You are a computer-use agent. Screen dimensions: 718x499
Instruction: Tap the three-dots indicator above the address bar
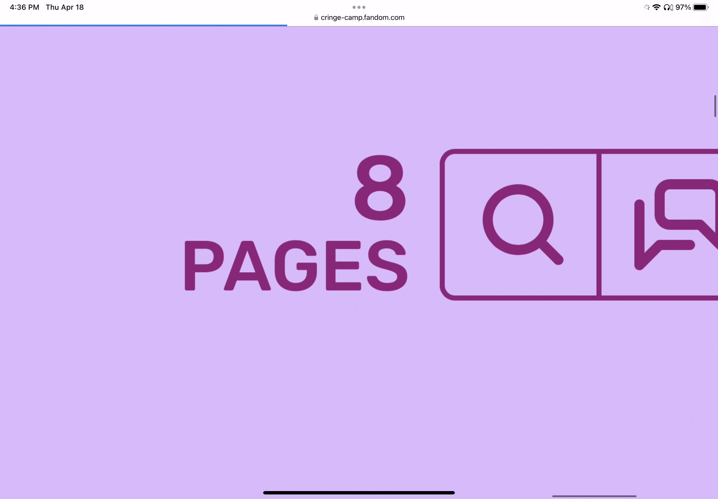(x=358, y=7)
